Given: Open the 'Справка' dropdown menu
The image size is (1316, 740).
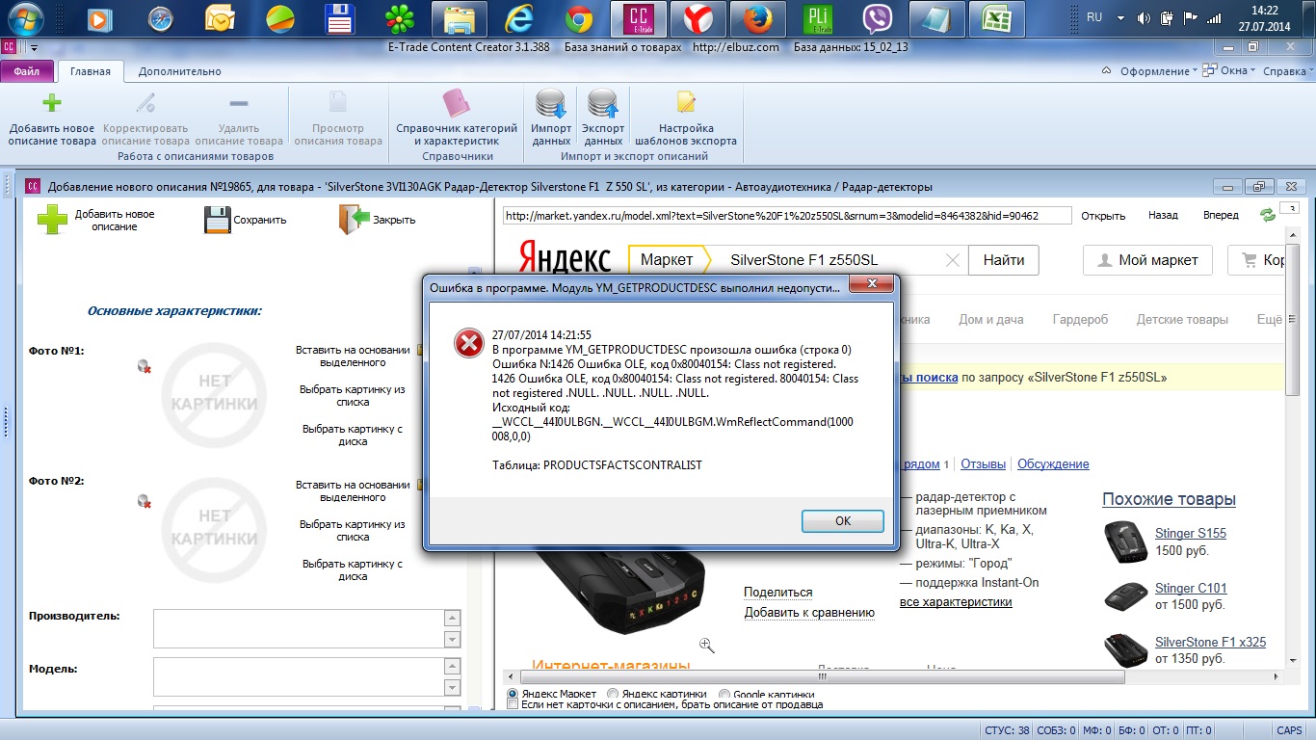Looking at the screenshot, I should [1288, 71].
